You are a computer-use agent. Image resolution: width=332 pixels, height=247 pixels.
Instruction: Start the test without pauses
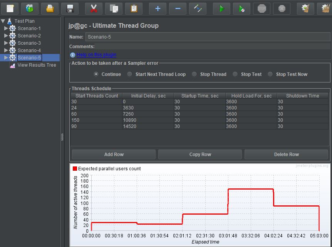pos(241,8)
